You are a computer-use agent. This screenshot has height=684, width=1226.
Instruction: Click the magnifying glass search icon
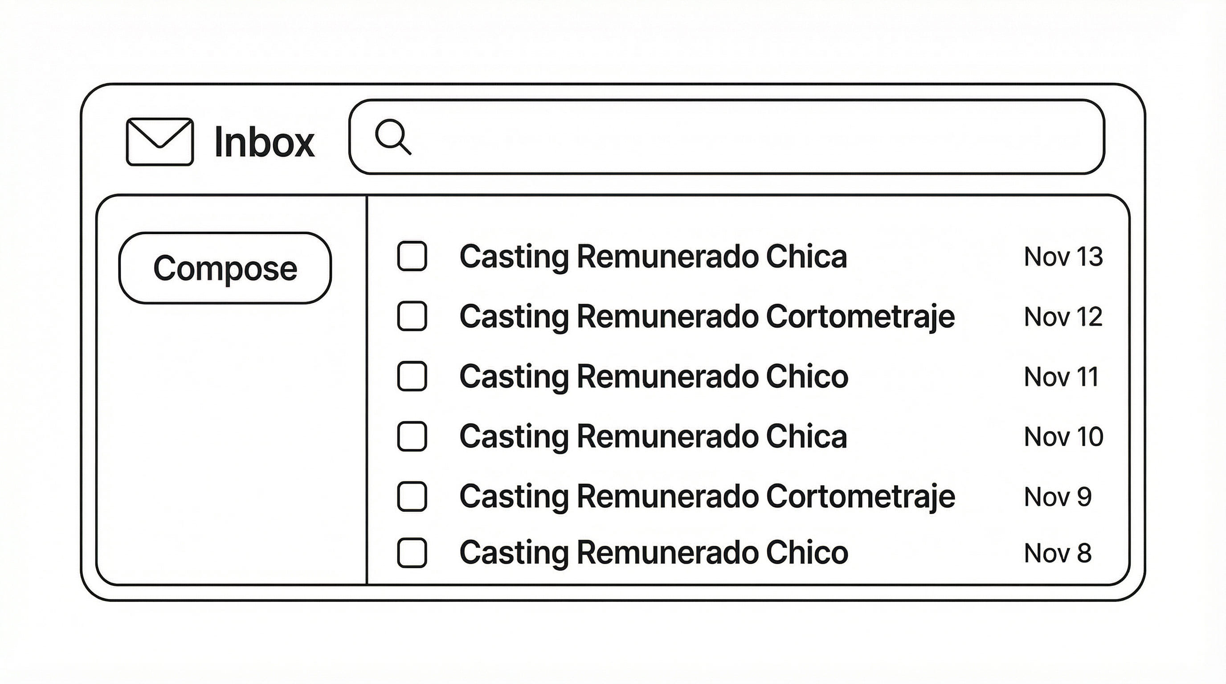pyautogui.click(x=392, y=137)
